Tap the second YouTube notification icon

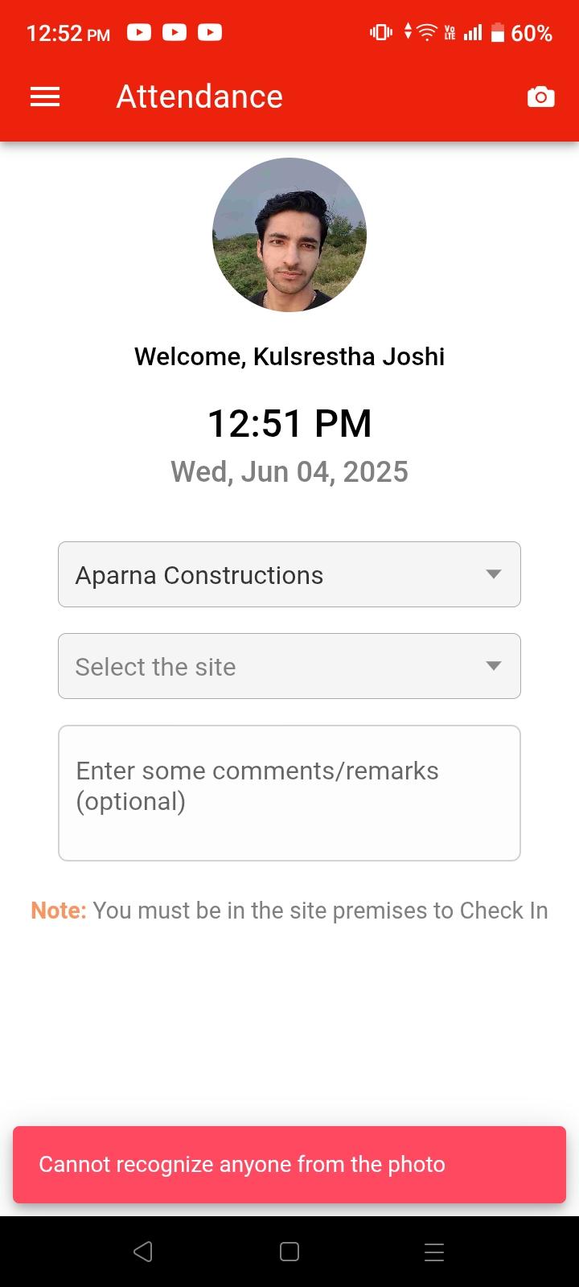(175, 32)
